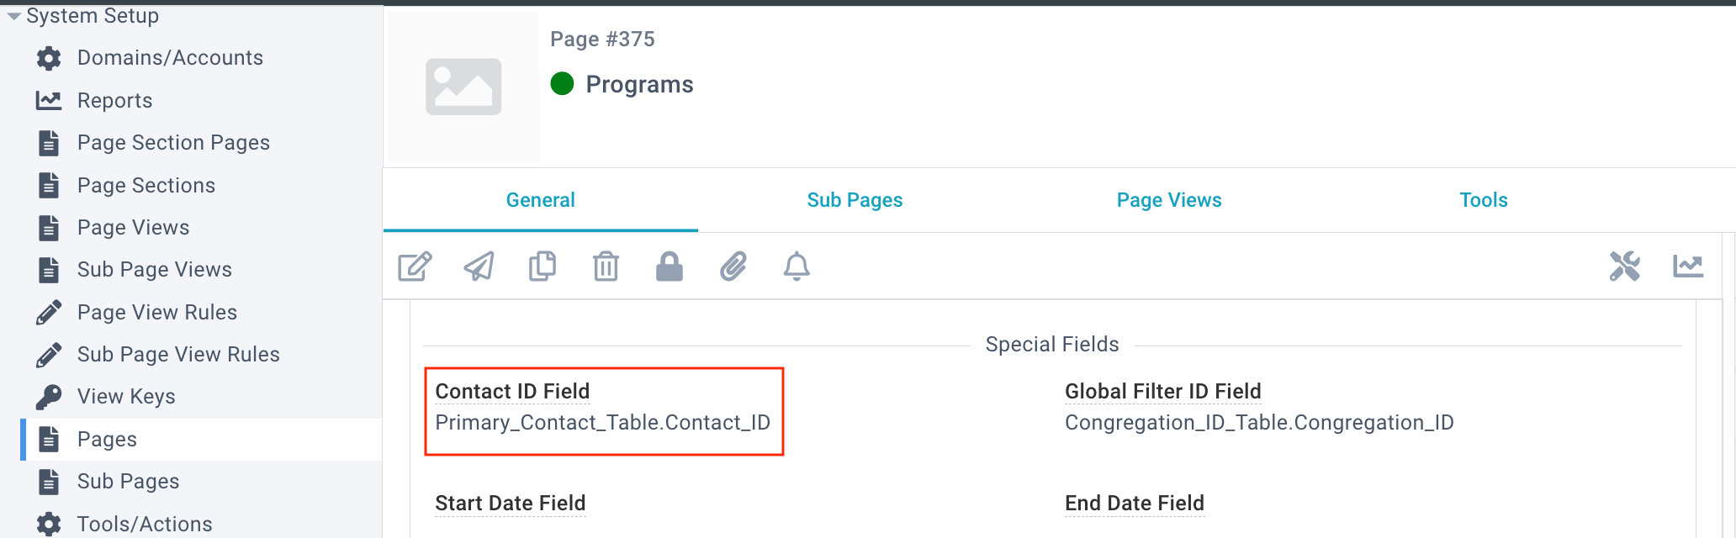Go to View Keys in the sidebar
This screenshot has width=1736, height=538.
pos(126,396)
